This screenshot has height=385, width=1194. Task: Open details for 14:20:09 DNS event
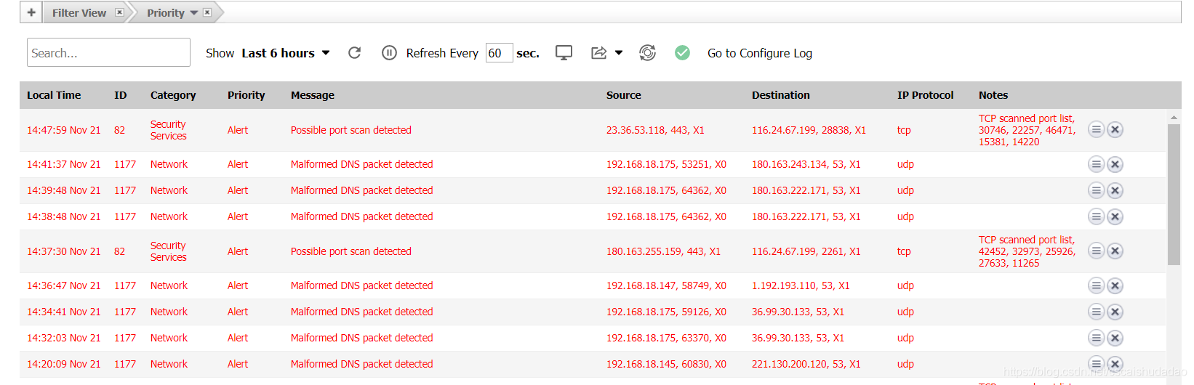[1096, 364]
